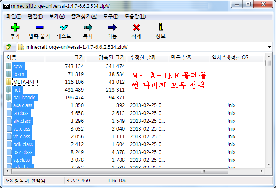Click status bar text 238 항목이 선택됨
The width and height of the screenshot is (276, 188).
tap(25, 181)
